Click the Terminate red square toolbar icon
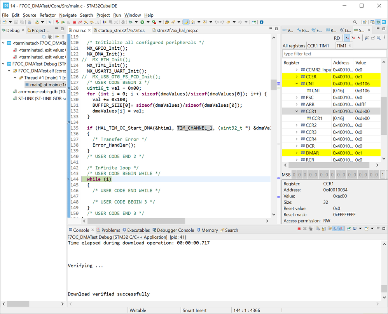This screenshot has height=314, width=388. (74, 22)
